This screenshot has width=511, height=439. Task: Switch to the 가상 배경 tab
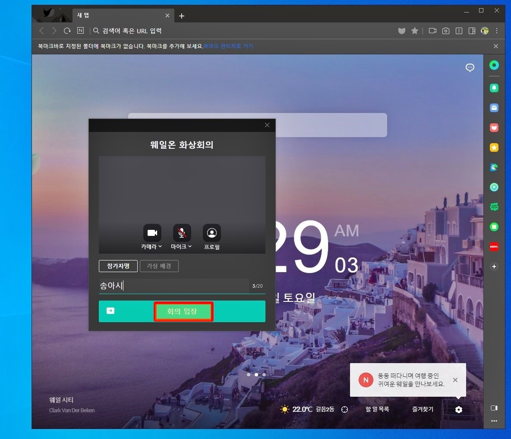(159, 266)
